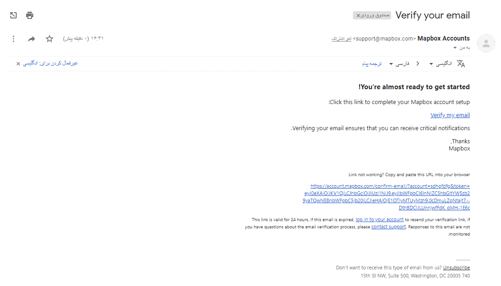Click the Mapbox Accounts sender name

(443, 38)
